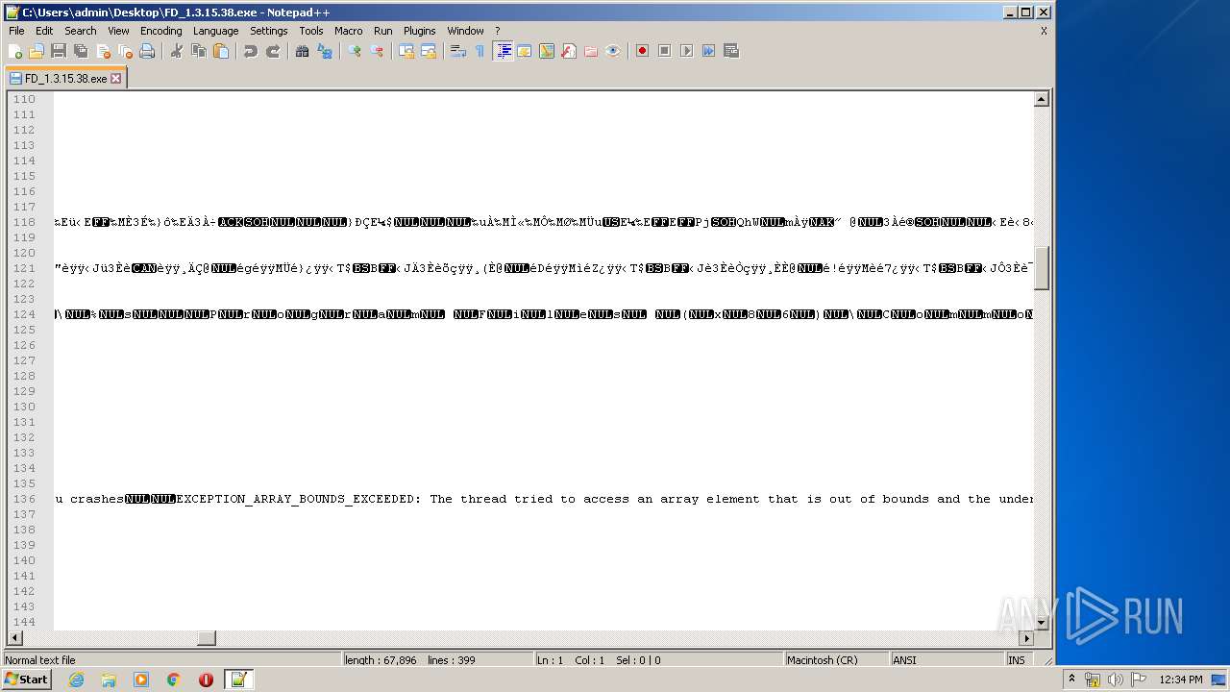This screenshot has height=692, width=1230.
Task: Open Google Chrome from the taskbar
Action: 173,680
